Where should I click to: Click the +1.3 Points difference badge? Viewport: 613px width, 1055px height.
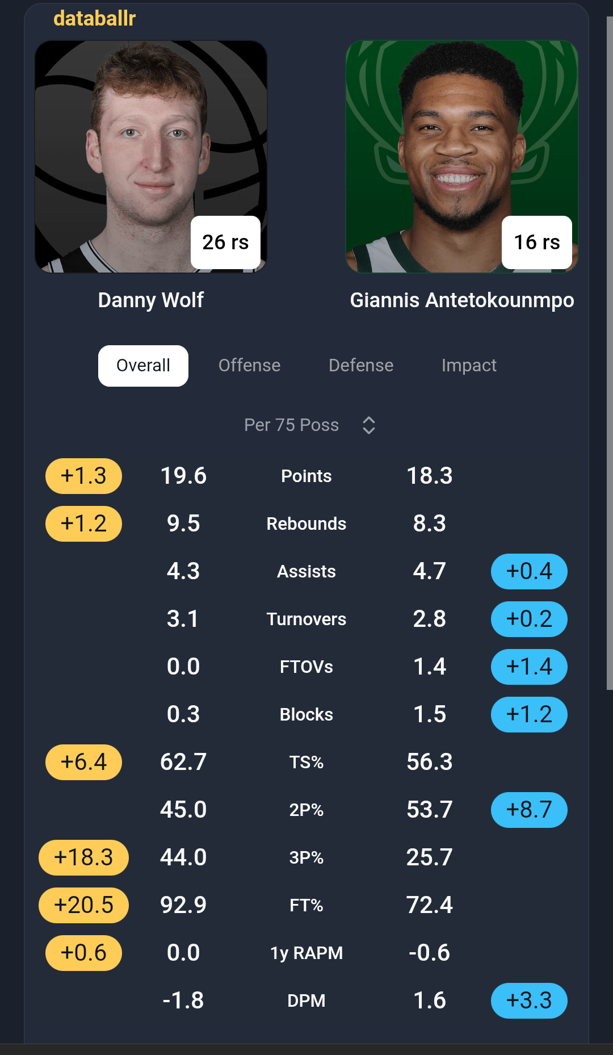pyautogui.click(x=83, y=476)
